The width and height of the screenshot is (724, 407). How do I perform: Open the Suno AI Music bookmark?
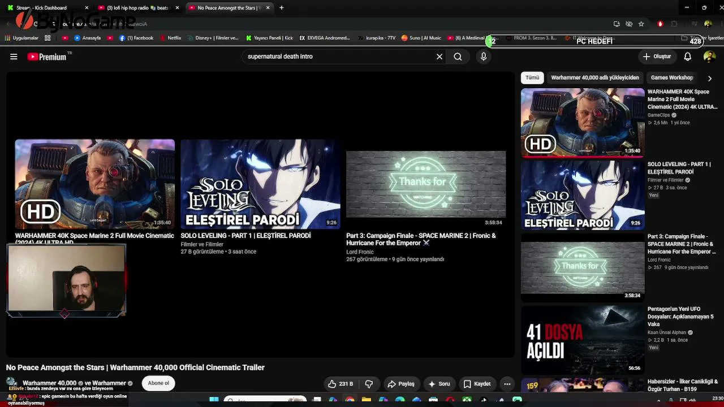421,38
